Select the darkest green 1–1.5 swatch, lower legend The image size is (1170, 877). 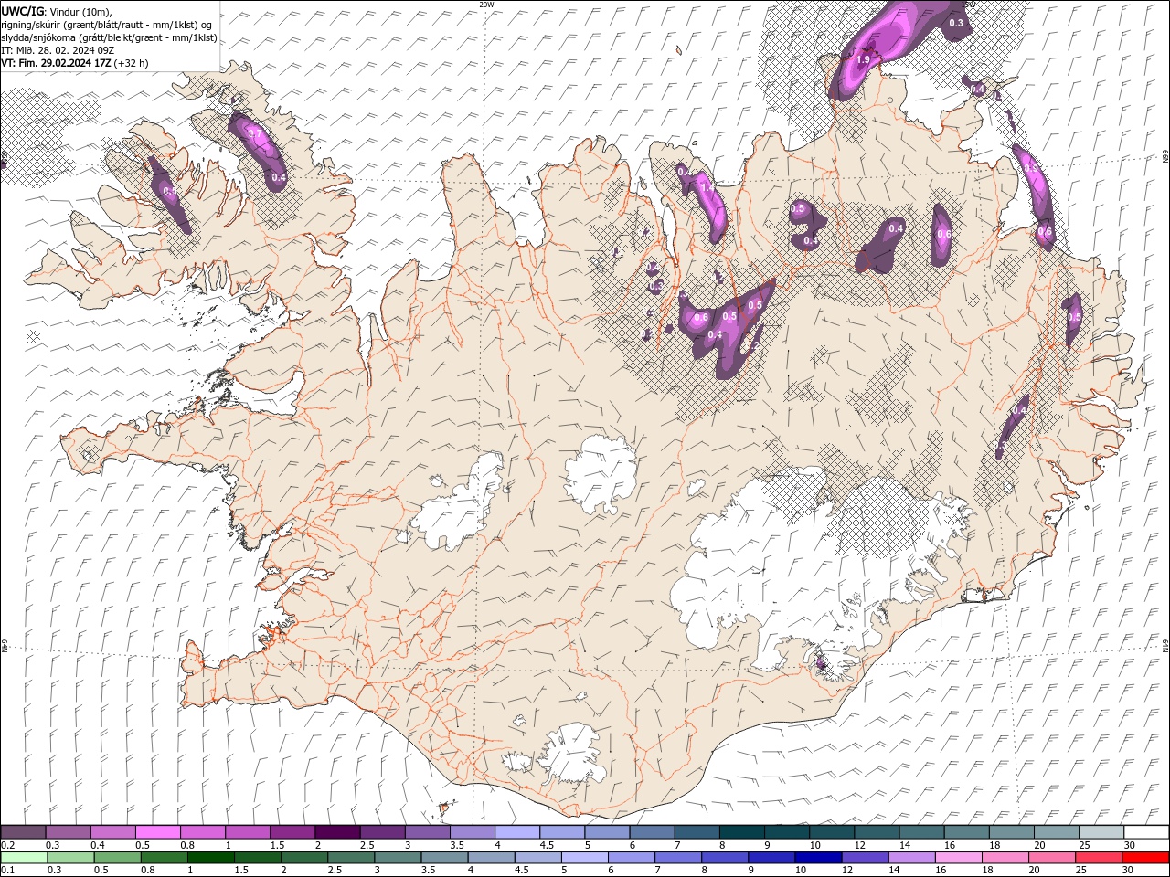tap(210, 858)
